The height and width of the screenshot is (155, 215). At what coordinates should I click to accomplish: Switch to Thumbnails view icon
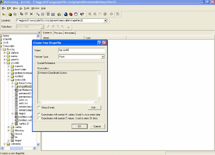pos(53,14)
